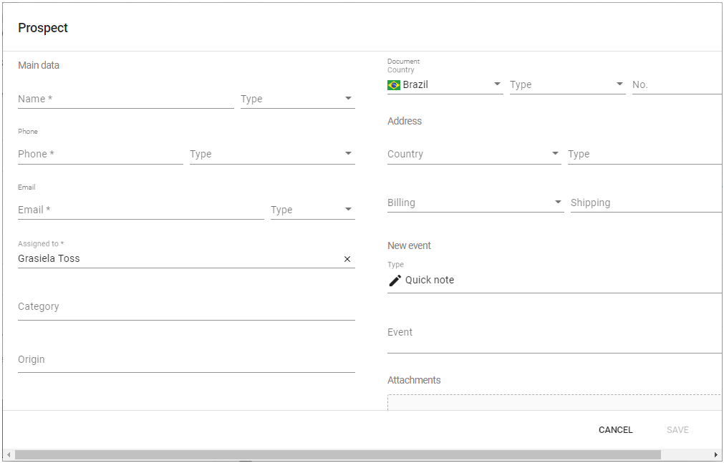This screenshot has width=724, height=463.
Task: Click the Attachments drop area
Action: click(x=554, y=402)
